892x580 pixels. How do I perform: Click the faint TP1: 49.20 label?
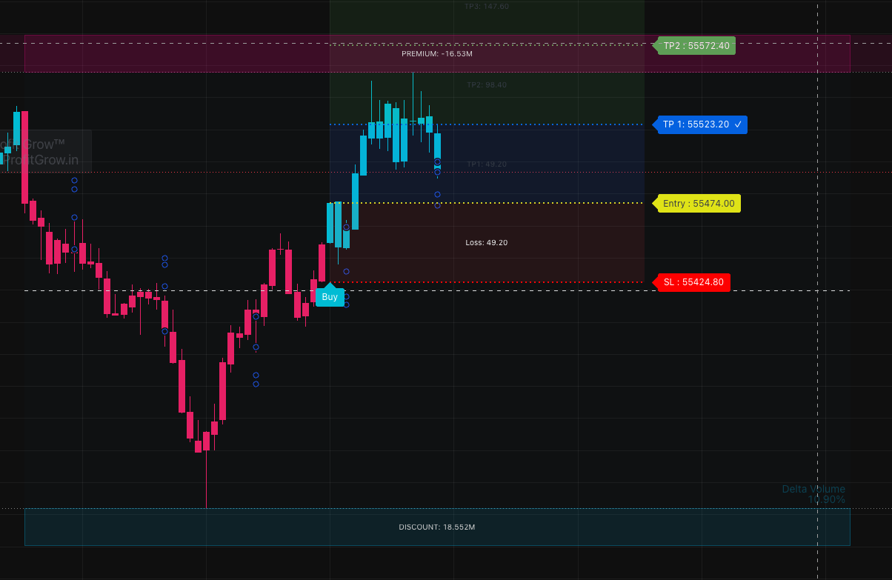487,164
